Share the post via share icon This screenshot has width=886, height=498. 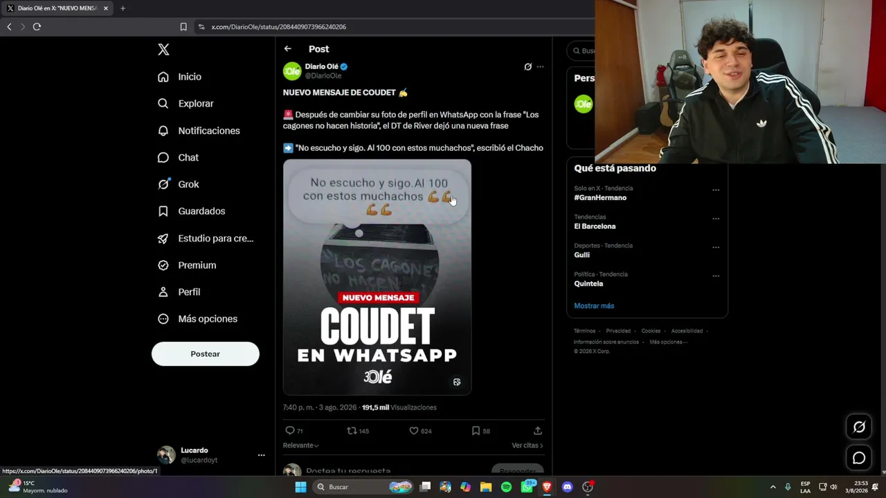tap(538, 430)
